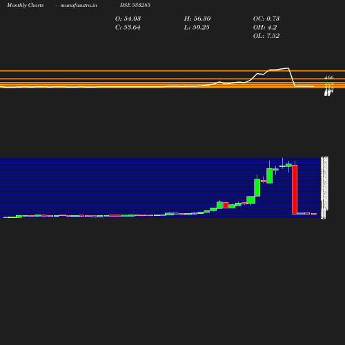Click the 'OH: 4.2' reading
The width and height of the screenshot is (345, 345).
[x=265, y=28]
